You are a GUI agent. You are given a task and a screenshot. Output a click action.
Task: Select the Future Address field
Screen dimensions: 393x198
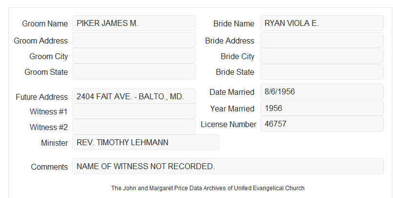pos(134,96)
